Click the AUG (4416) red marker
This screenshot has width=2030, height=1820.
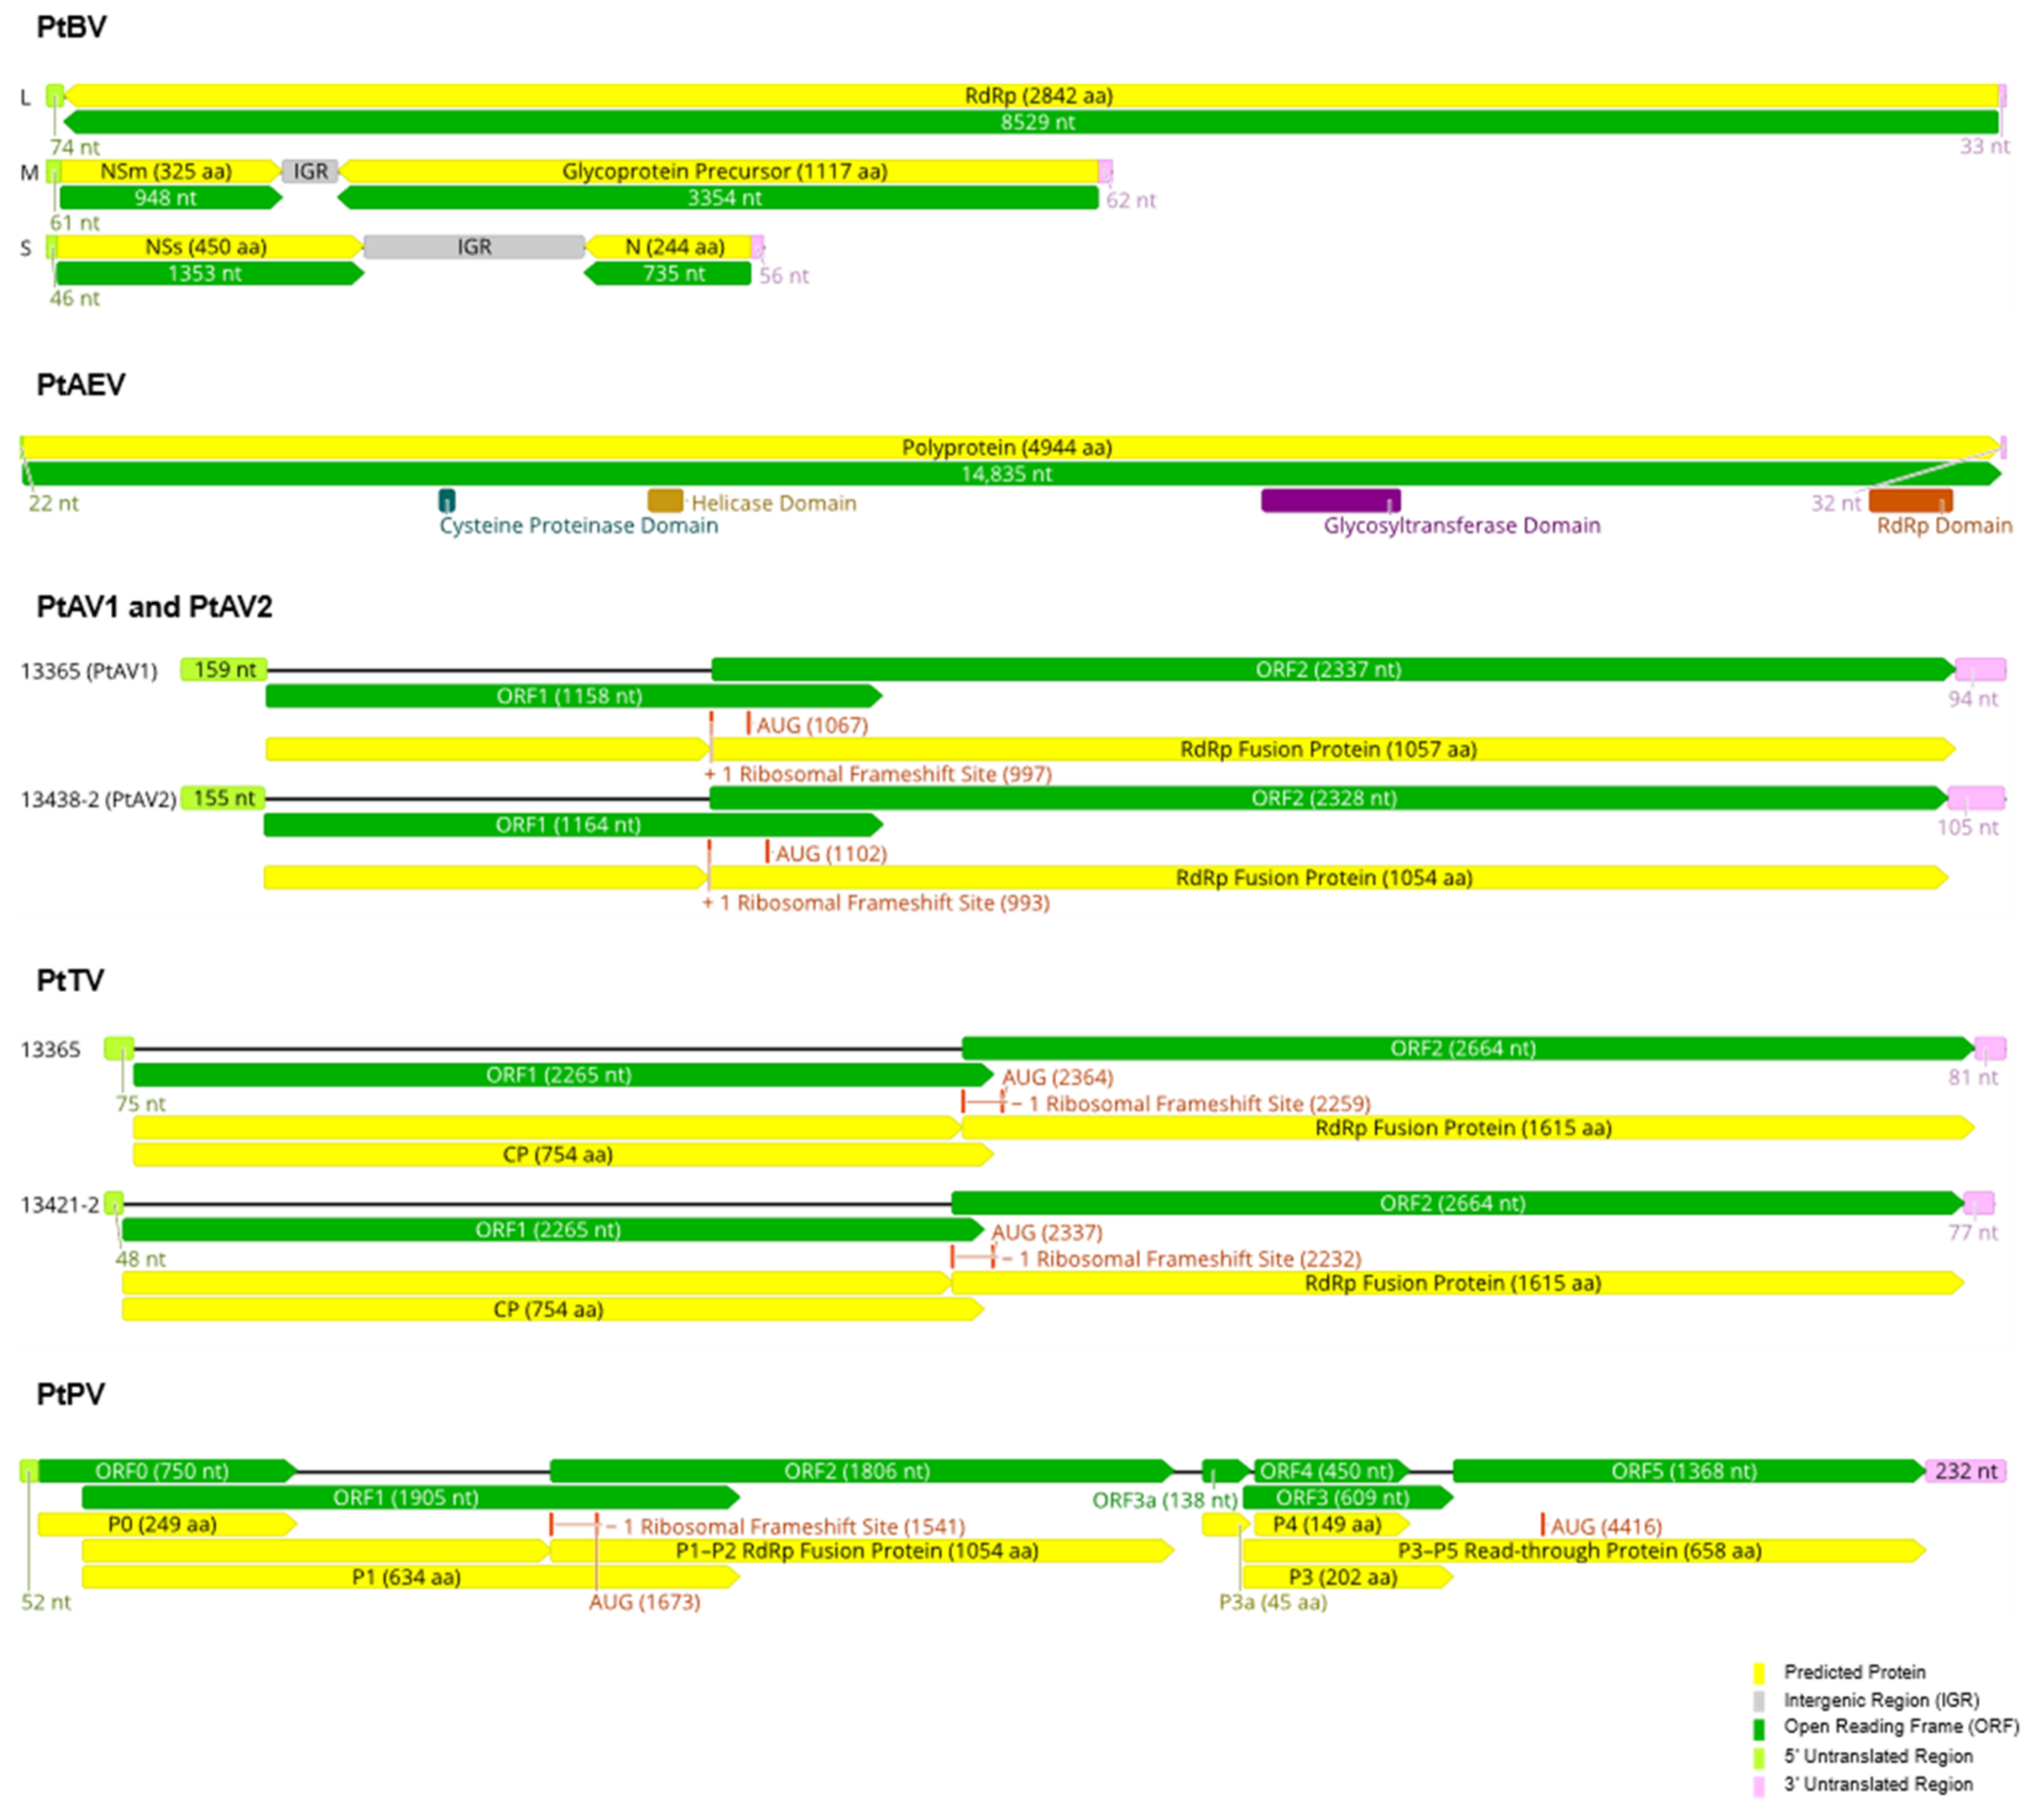(x=1542, y=1524)
